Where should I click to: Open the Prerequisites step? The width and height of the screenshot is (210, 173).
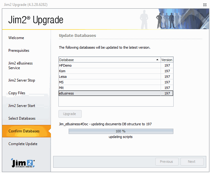(x=19, y=51)
